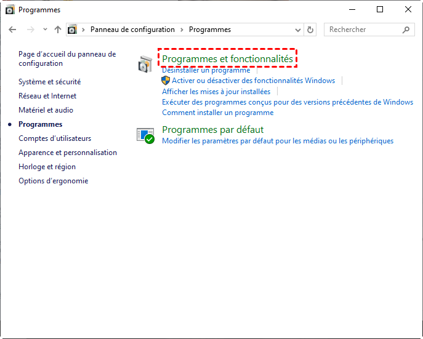Click the magnifier icon in search box

pos(406,30)
